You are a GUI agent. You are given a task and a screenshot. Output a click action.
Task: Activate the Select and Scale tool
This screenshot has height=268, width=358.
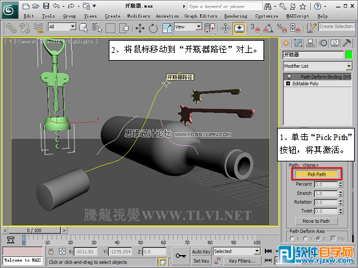[167, 28]
